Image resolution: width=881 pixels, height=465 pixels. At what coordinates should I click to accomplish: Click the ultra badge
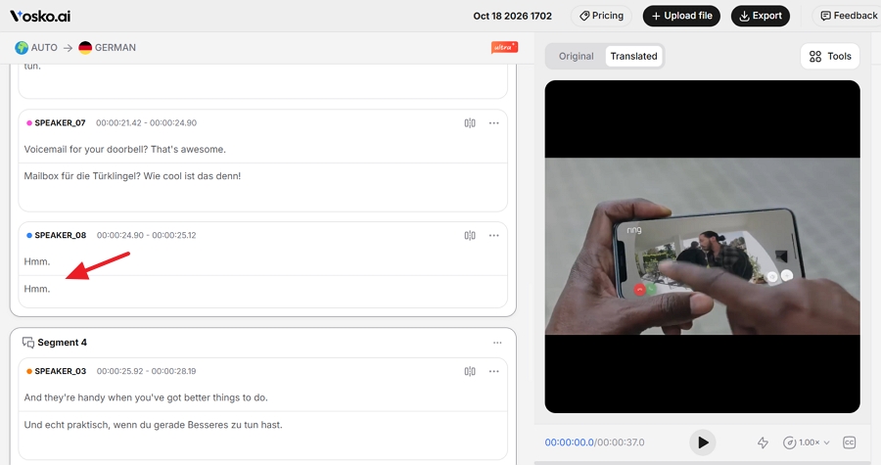click(504, 48)
